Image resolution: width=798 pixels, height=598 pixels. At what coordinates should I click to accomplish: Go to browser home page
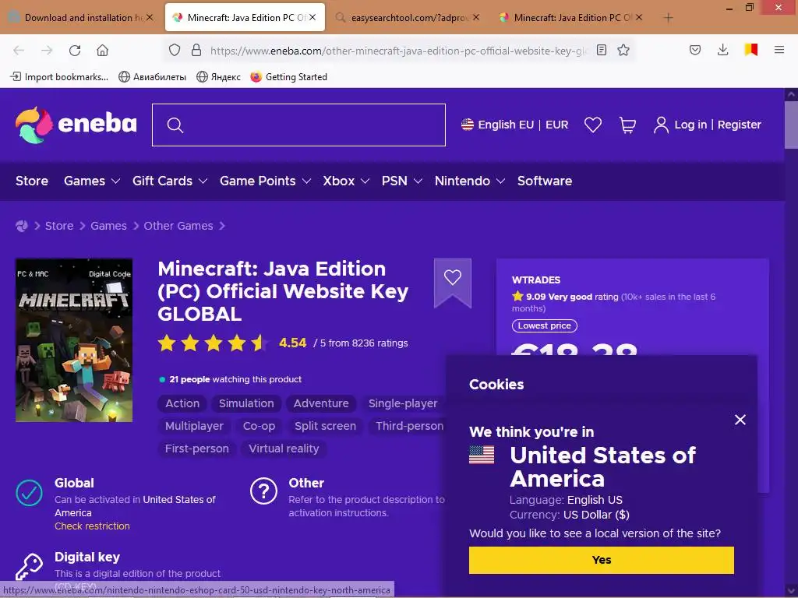click(x=102, y=51)
